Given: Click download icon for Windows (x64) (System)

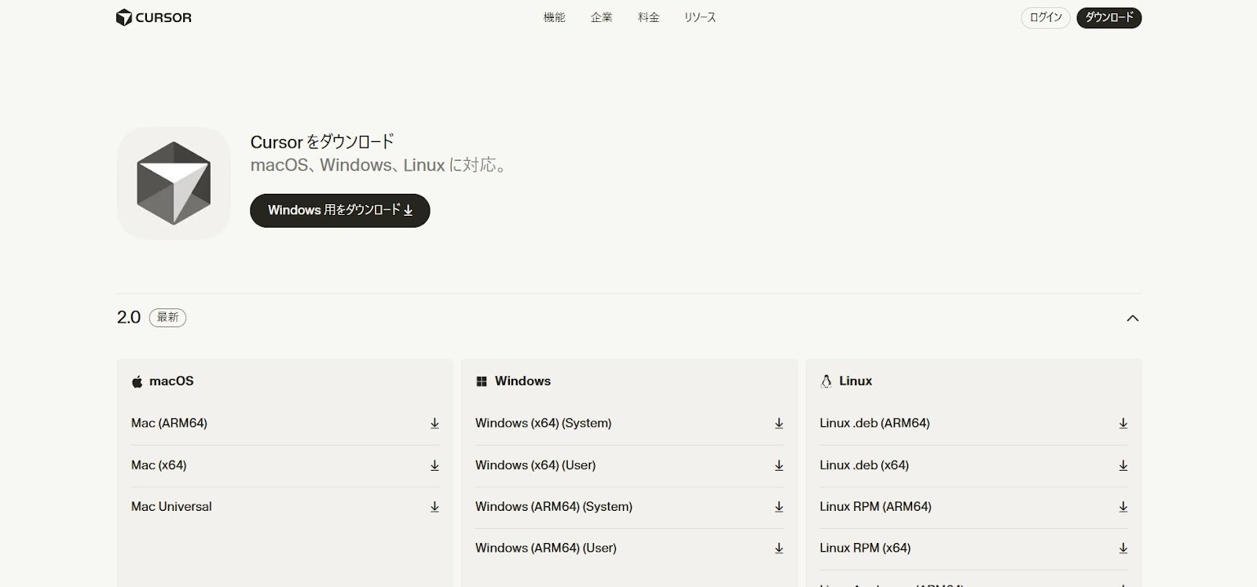Looking at the screenshot, I should pos(779,423).
